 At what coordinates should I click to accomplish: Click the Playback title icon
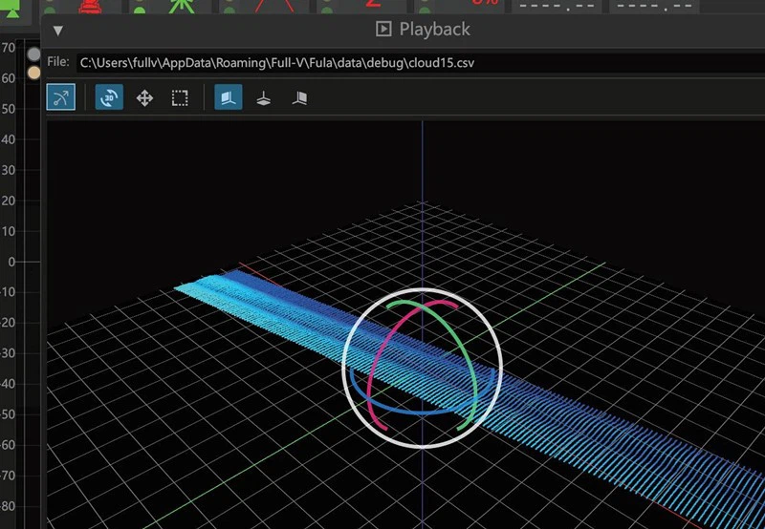click(x=383, y=30)
